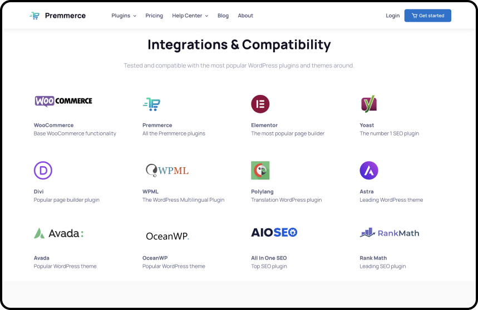
Task: Click the Get started button
Action: click(x=428, y=16)
